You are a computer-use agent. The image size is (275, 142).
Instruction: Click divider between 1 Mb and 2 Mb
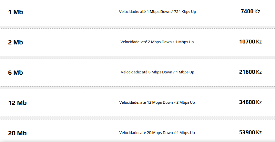click(137, 27)
